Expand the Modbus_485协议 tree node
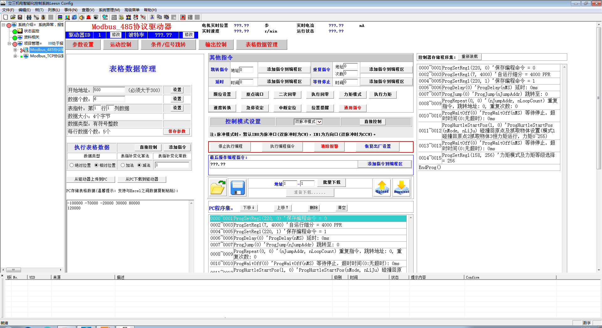The width and height of the screenshot is (602, 328). (x=15, y=50)
